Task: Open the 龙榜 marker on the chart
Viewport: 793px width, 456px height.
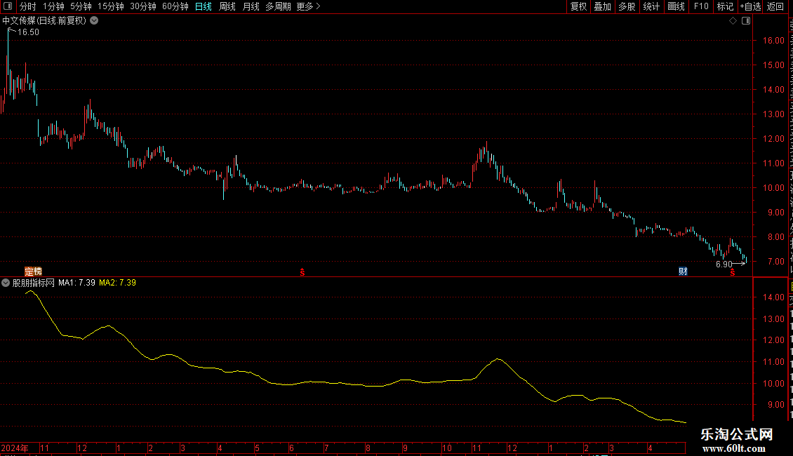Action: (x=34, y=271)
